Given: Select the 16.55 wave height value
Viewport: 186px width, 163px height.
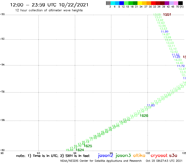Looking at the screenshot, I should coord(93,138).
